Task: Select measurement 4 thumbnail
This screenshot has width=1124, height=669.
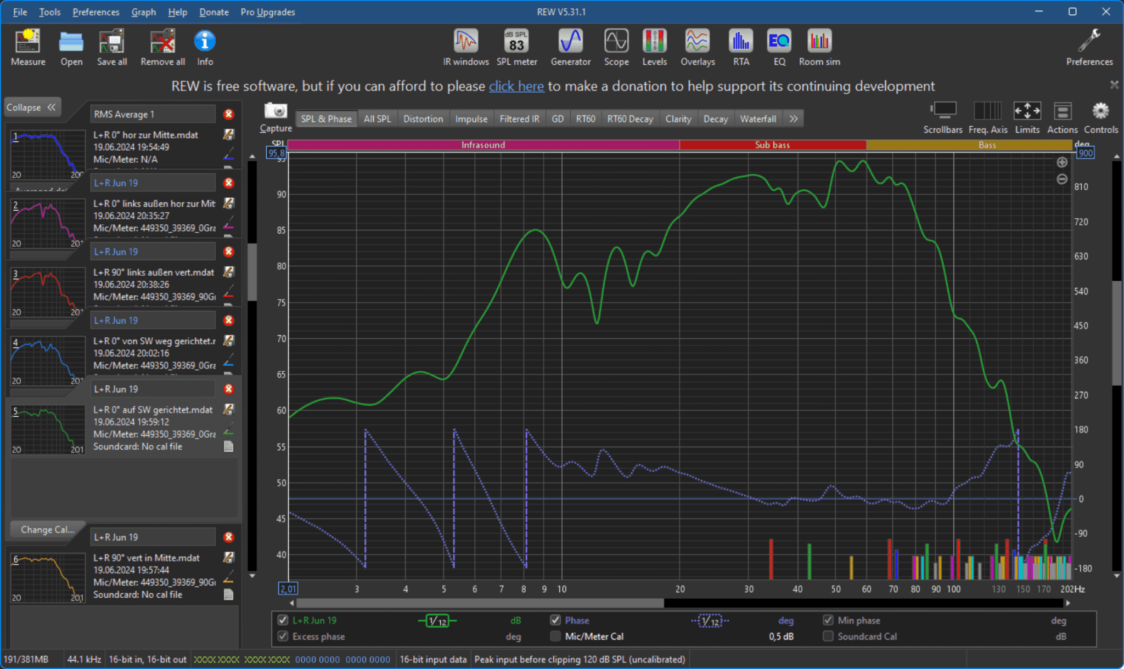Action: [x=48, y=361]
